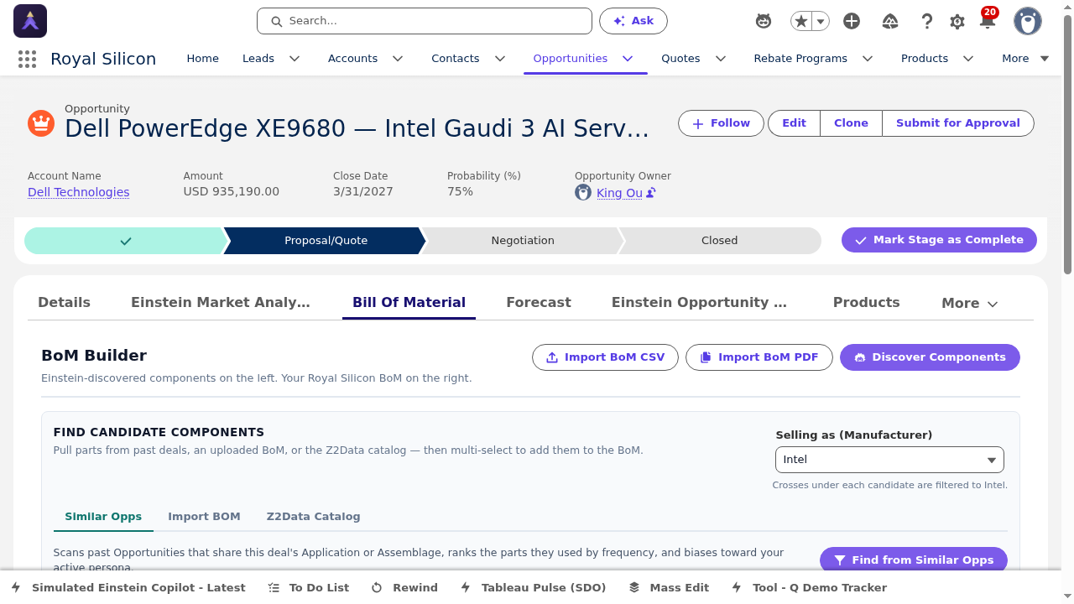Click Import BoM PDF button
The width and height of the screenshot is (1074, 604).
click(759, 357)
